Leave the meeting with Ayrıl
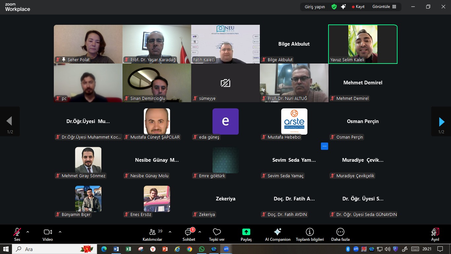451x254 pixels. click(435, 234)
